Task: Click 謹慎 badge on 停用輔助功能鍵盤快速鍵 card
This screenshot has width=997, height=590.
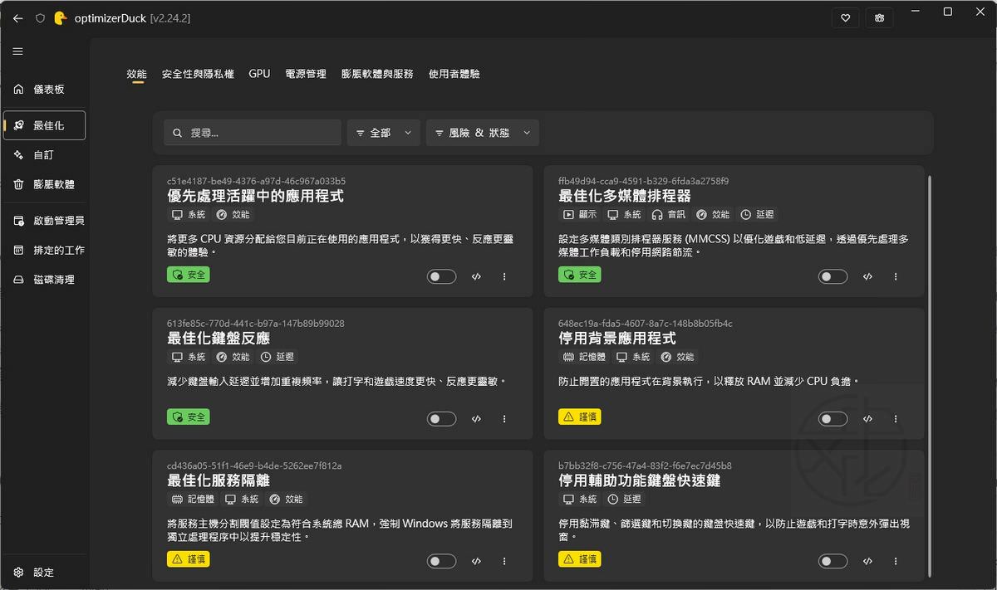Action: [580, 559]
